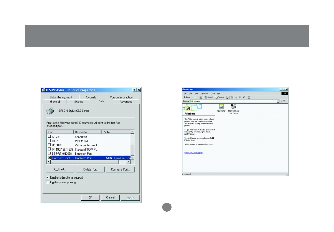The height and width of the screenshot is (232, 334).
Task: Select the EPSON Stylus C62 Series printer icon
Action: point(234,109)
